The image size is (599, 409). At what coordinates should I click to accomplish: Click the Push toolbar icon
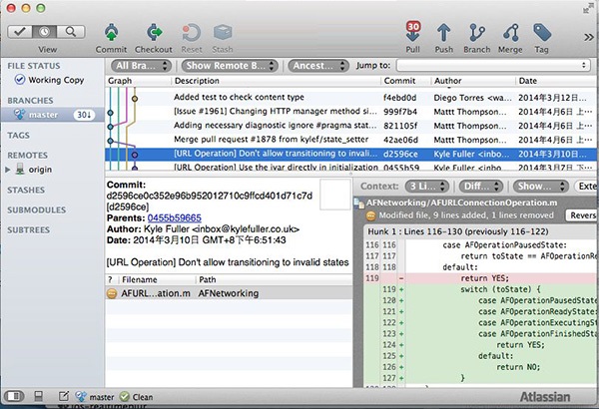444,32
